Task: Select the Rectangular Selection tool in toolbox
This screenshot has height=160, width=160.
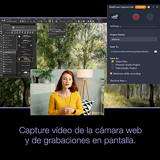Action: [1, 38]
